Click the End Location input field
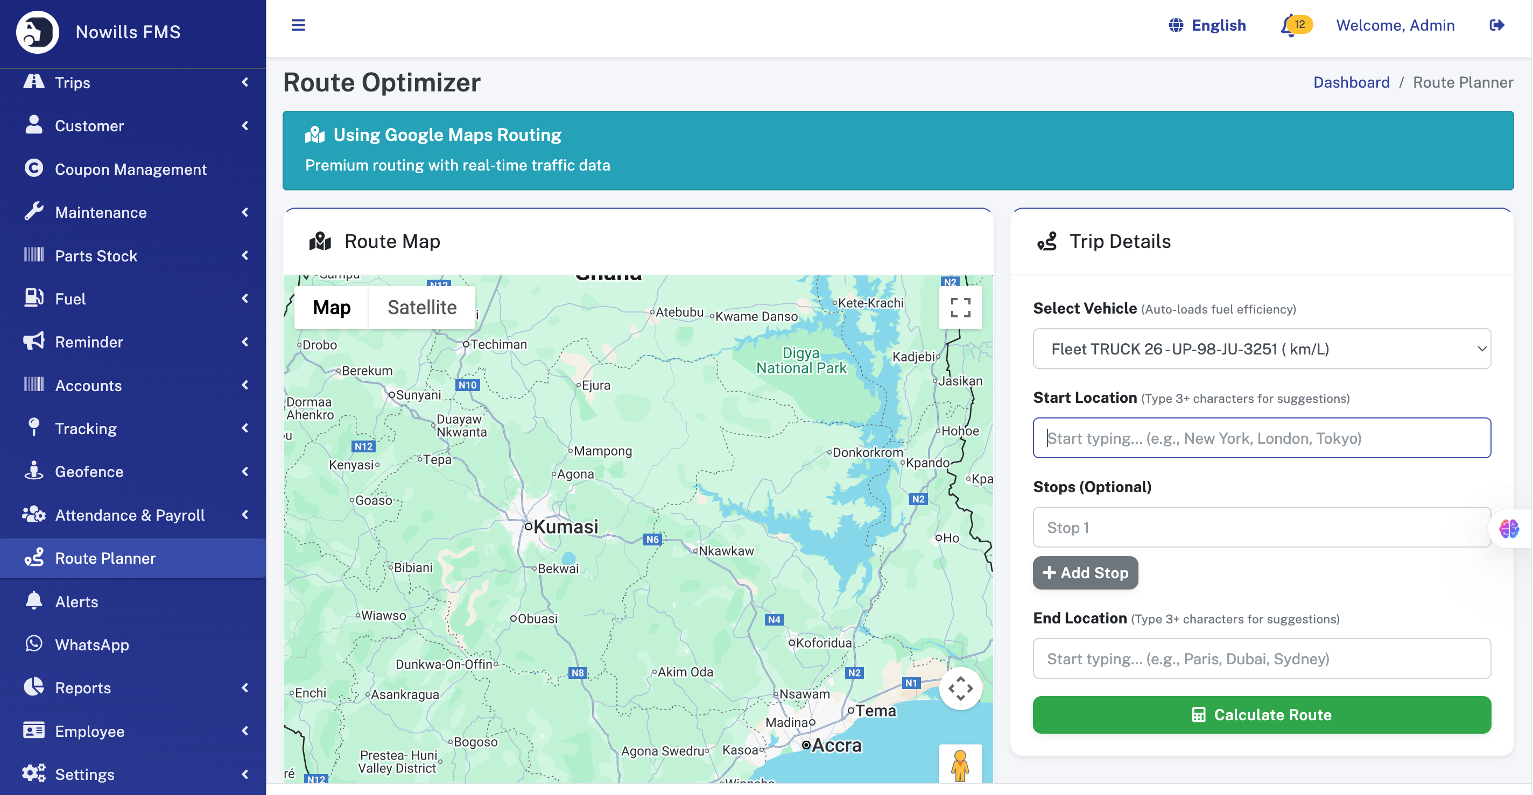 [x=1262, y=658]
